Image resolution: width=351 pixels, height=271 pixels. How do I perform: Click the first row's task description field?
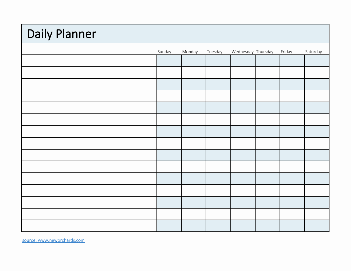(x=89, y=61)
